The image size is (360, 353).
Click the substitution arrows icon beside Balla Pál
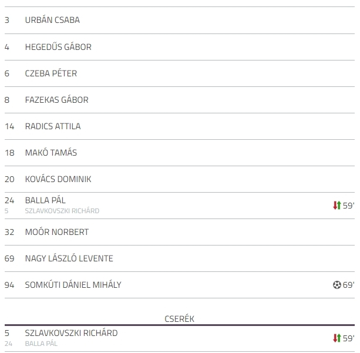pyautogui.click(x=337, y=206)
